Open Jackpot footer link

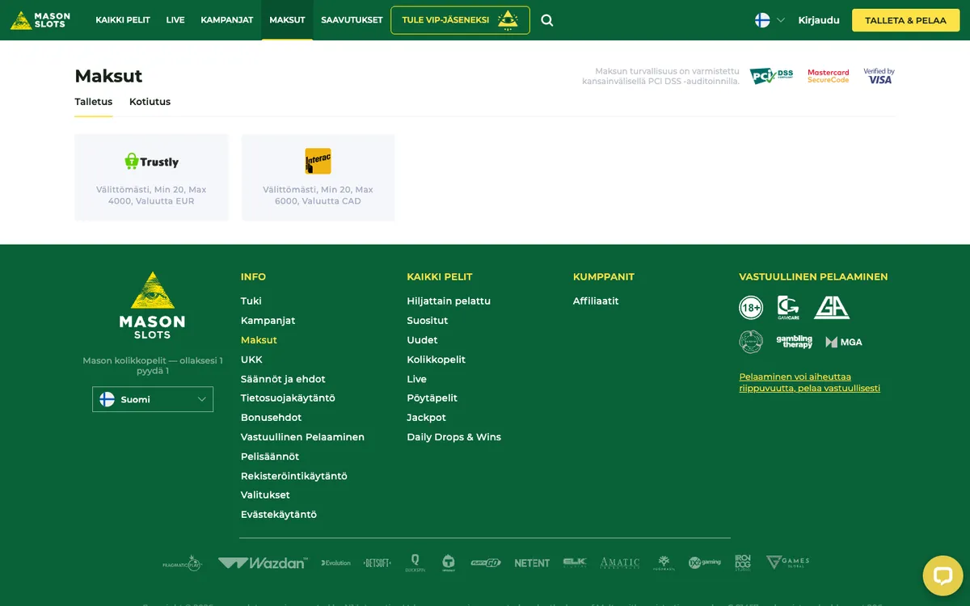click(x=426, y=418)
